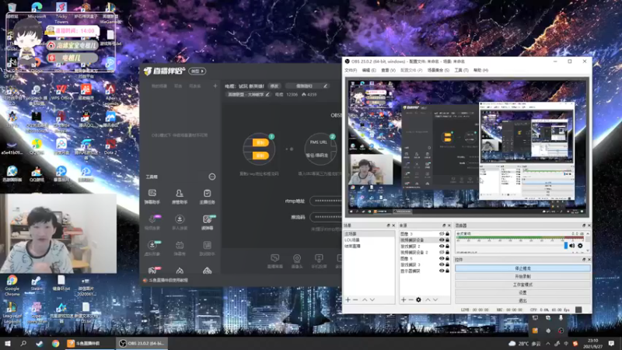Screen dimensions: 622x350
Task: Move selected scene up with arrow
Action: click(365, 300)
